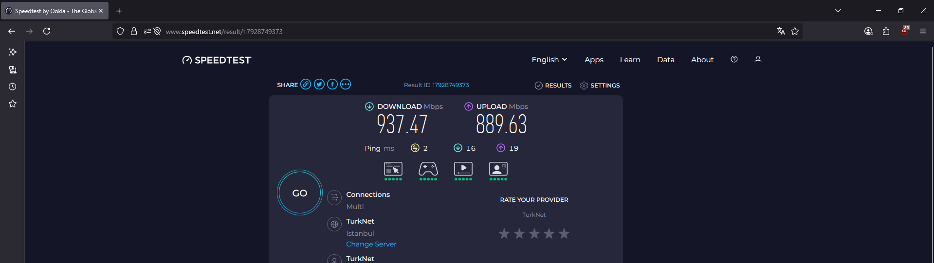Reload the page

tap(47, 31)
